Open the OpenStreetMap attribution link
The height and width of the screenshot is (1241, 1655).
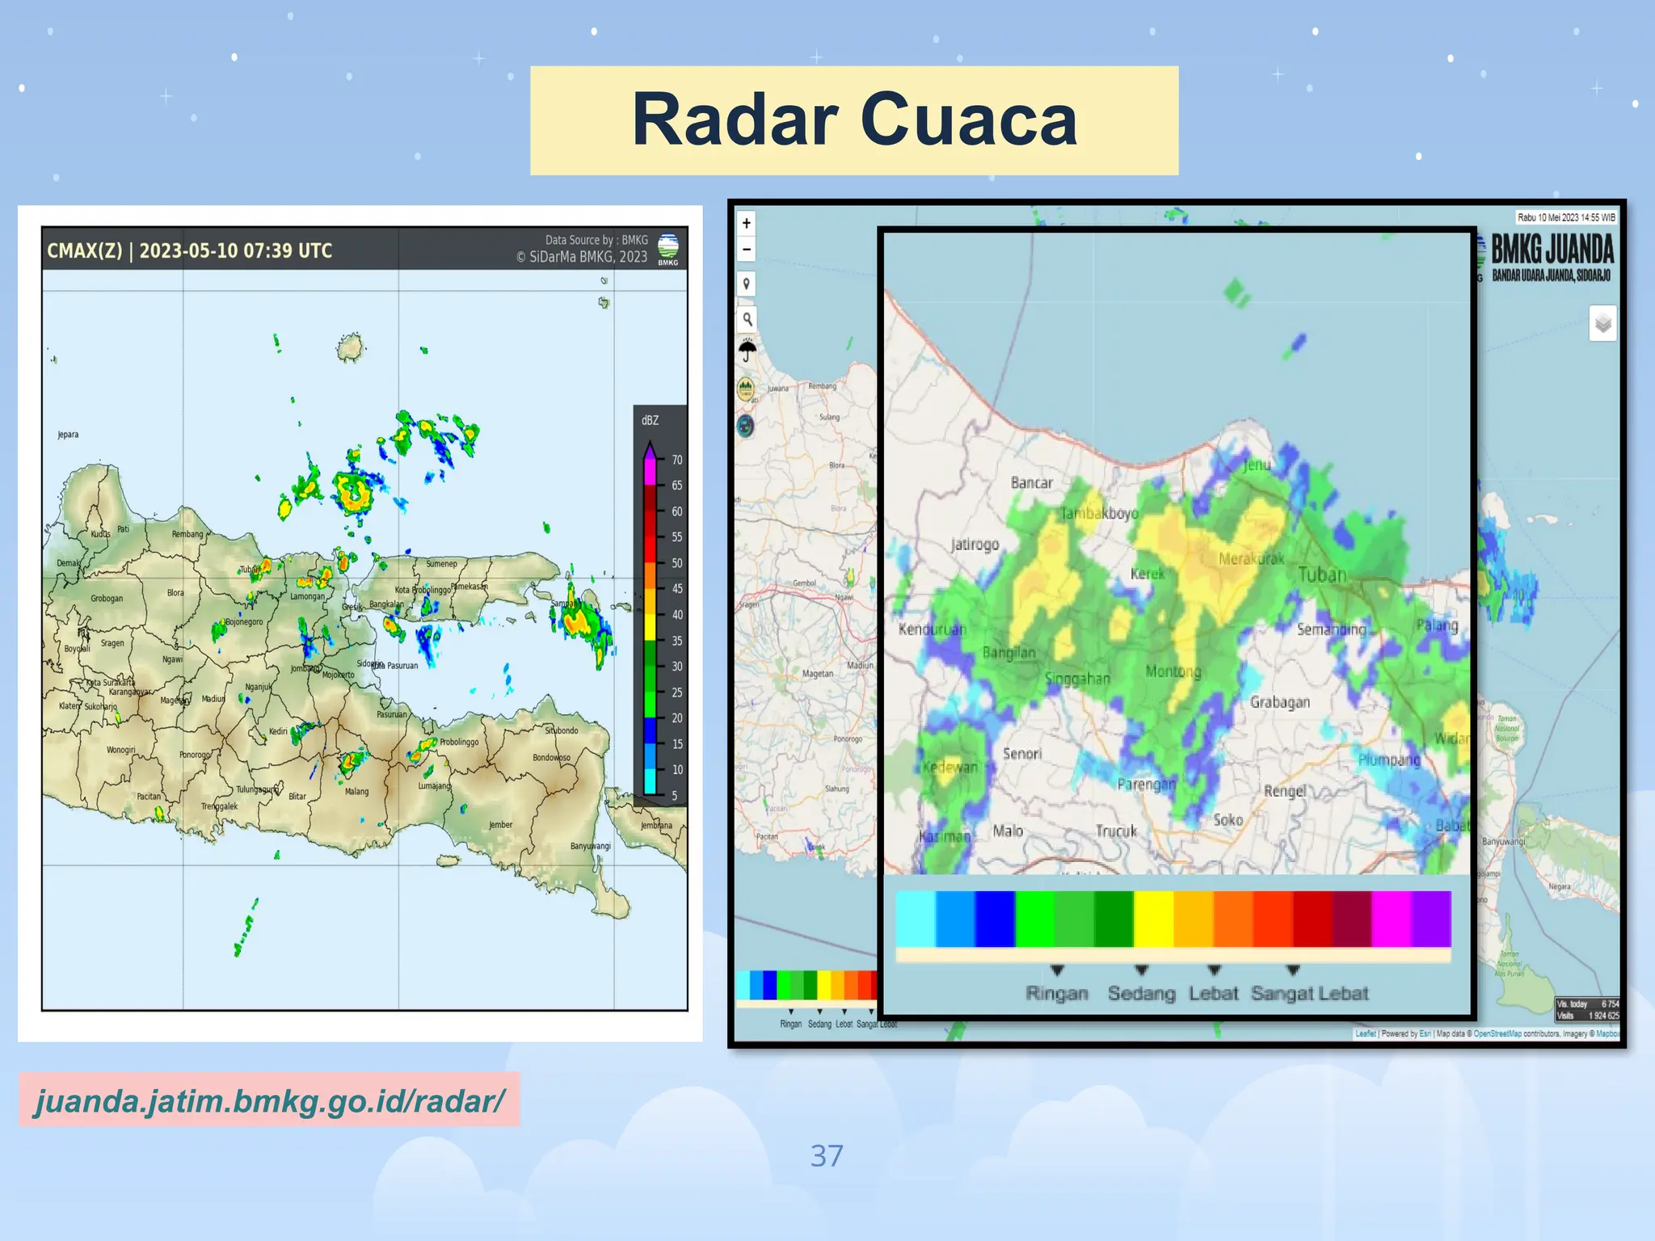(1497, 1033)
